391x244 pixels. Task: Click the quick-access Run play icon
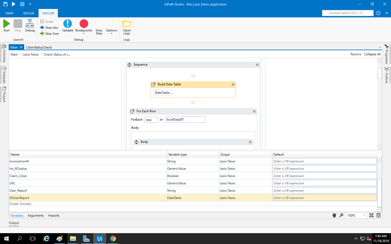pyautogui.click(x=14, y=4)
